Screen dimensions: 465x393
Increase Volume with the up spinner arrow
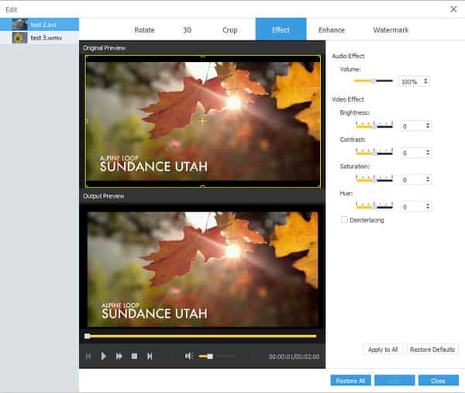425,79
